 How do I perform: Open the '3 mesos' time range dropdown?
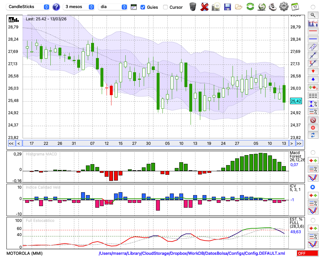(78, 7)
